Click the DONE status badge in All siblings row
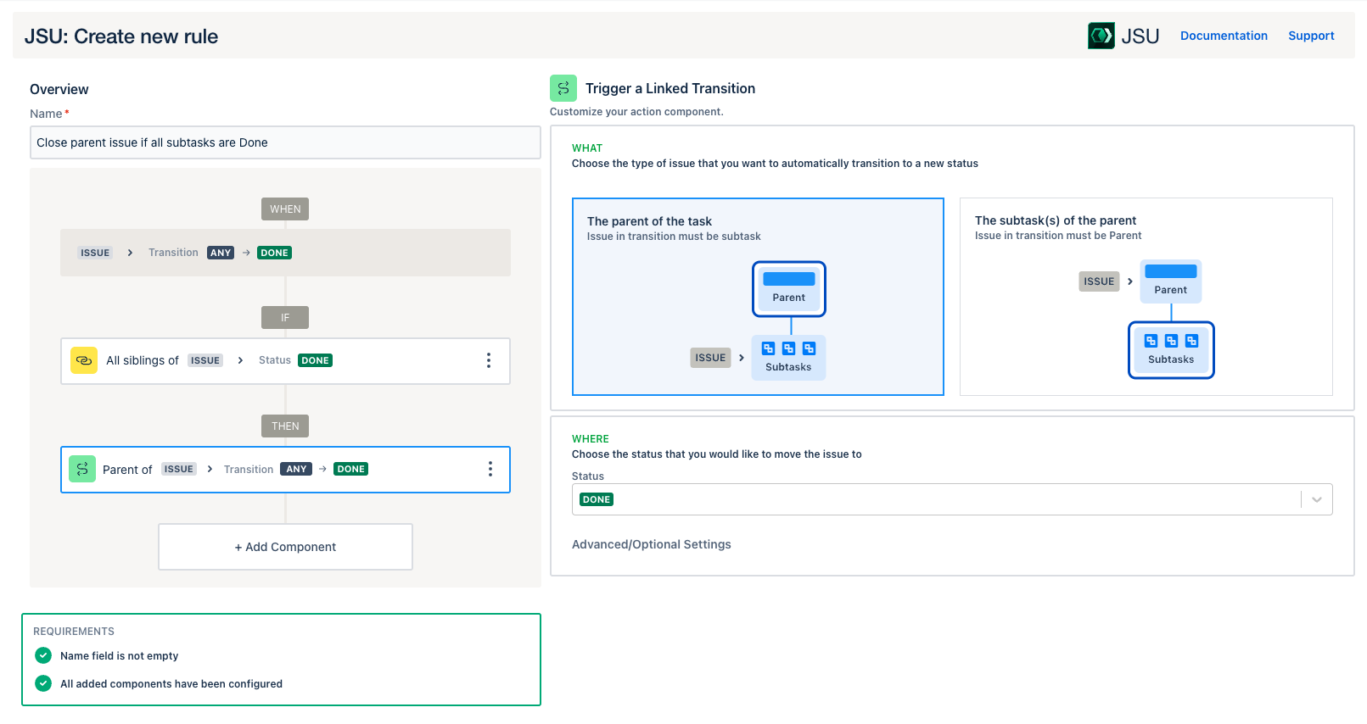This screenshot has width=1367, height=724. tap(315, 360)
